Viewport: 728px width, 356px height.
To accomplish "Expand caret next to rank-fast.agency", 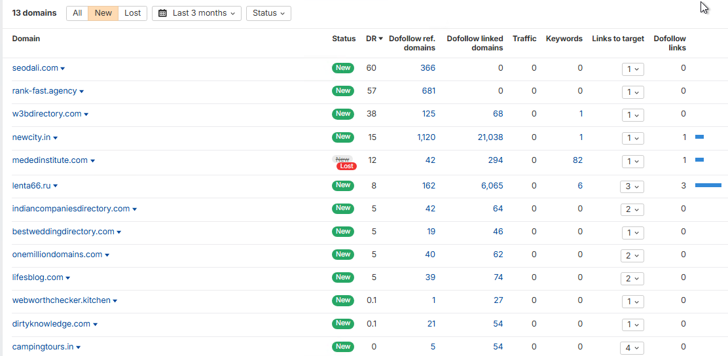I will coord(81,92).
